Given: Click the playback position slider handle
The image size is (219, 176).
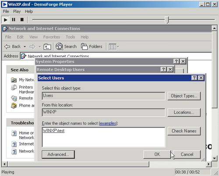Looking at the screenshot, I should pyautogui.click(x=167, y=20).
